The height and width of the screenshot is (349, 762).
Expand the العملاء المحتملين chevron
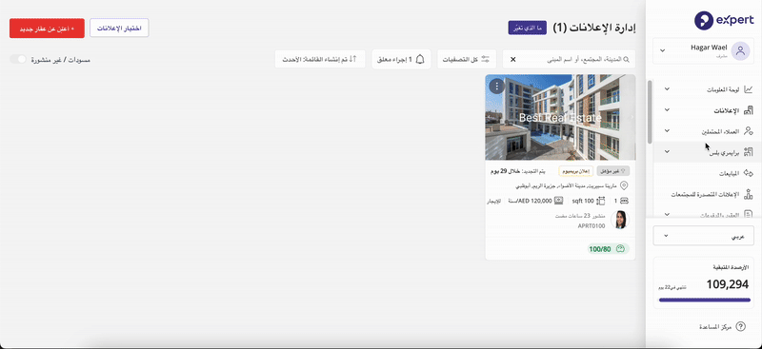pos(667,131)
